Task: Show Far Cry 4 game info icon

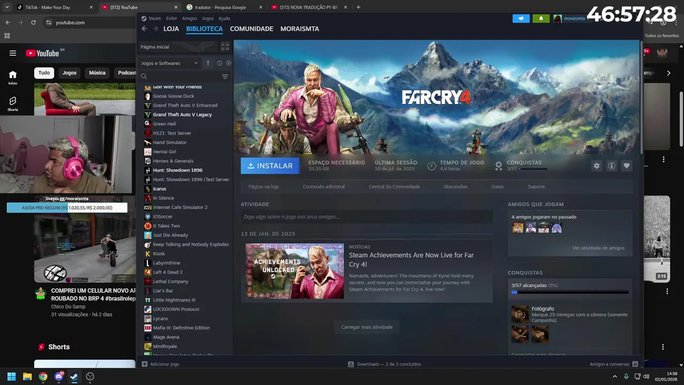Action: click(x=611, y=166)
